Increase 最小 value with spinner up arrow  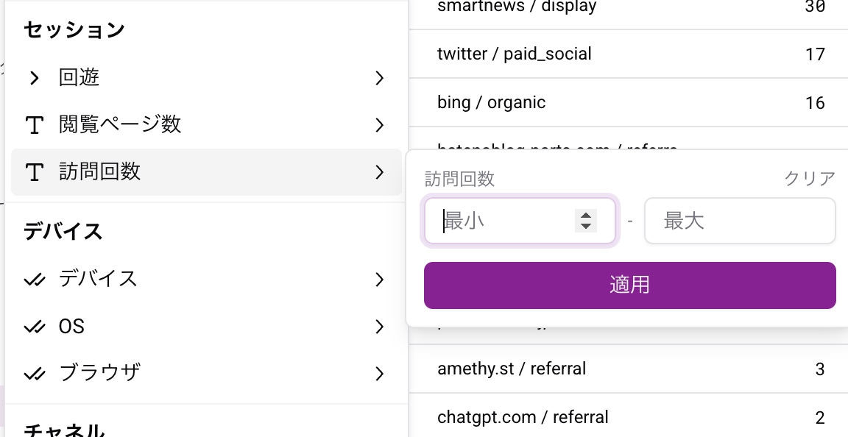pyautogui.click(x=586, y=216)
